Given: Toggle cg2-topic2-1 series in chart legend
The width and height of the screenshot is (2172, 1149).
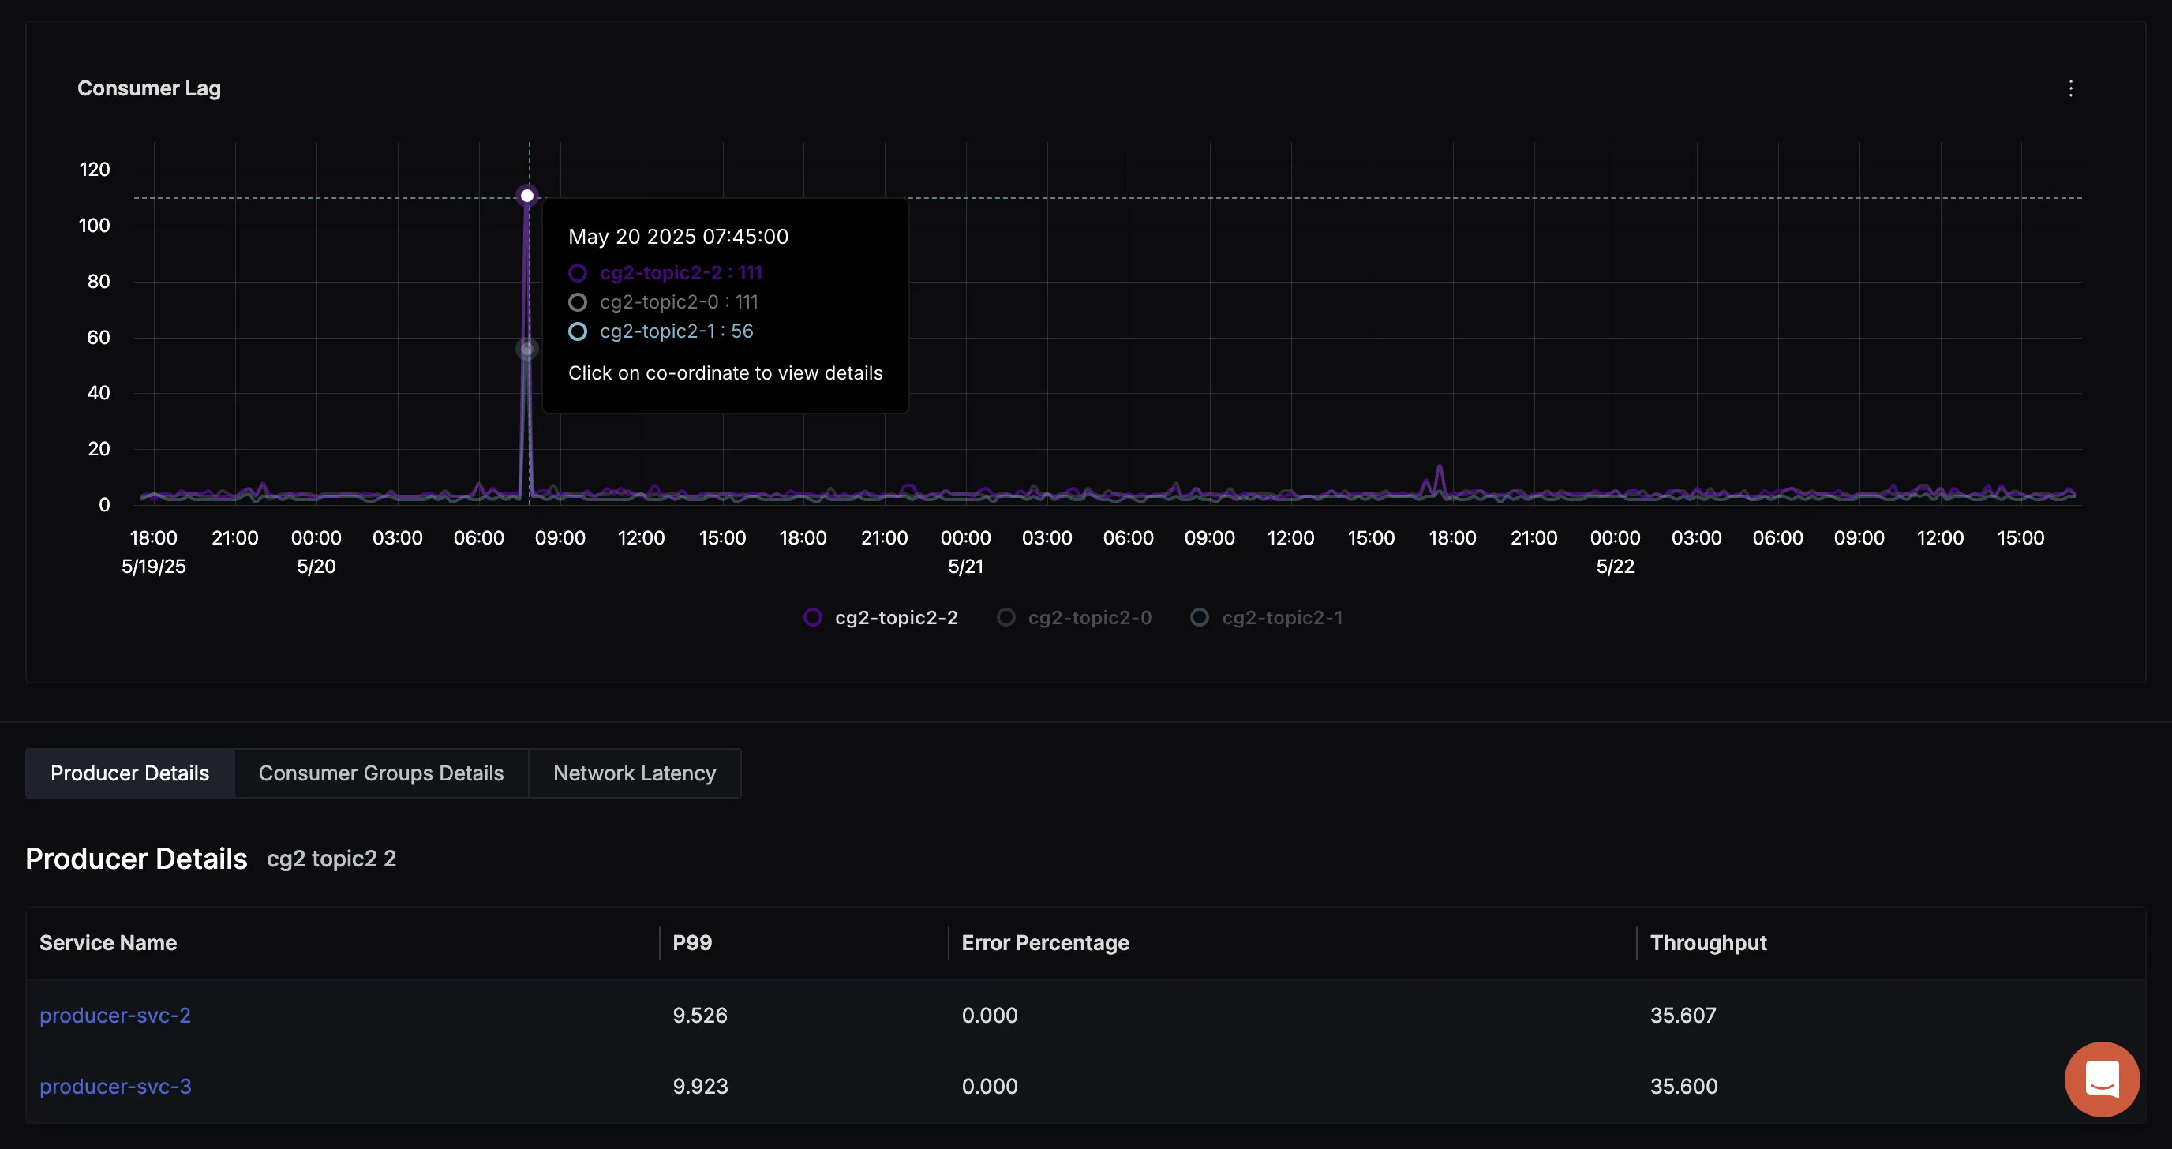Looking at the screenshot, I should (x=1282, y=618).
